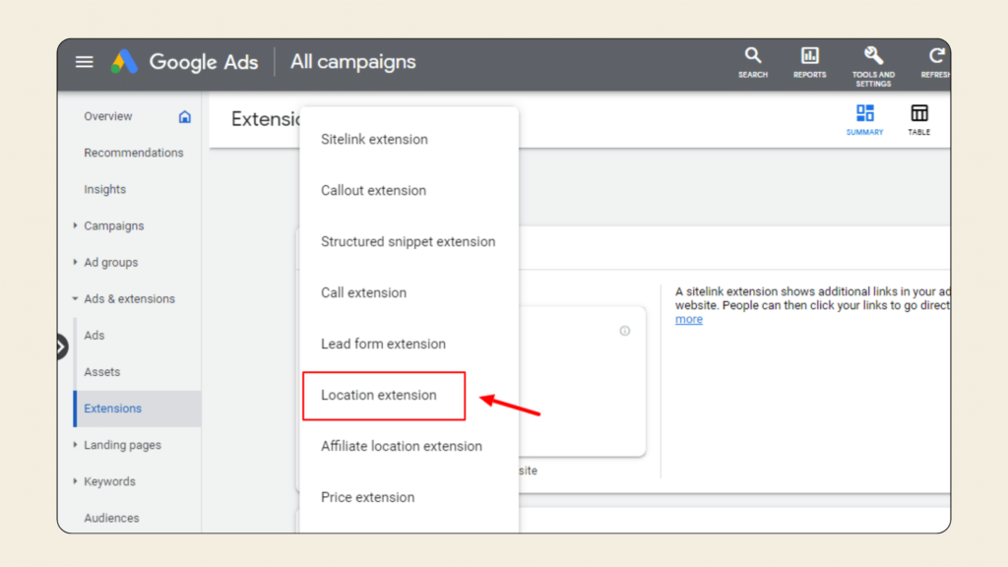Expand the Landing pages section
The height and width of the screenshot is (567, 1008).
(x=75, y=445)
